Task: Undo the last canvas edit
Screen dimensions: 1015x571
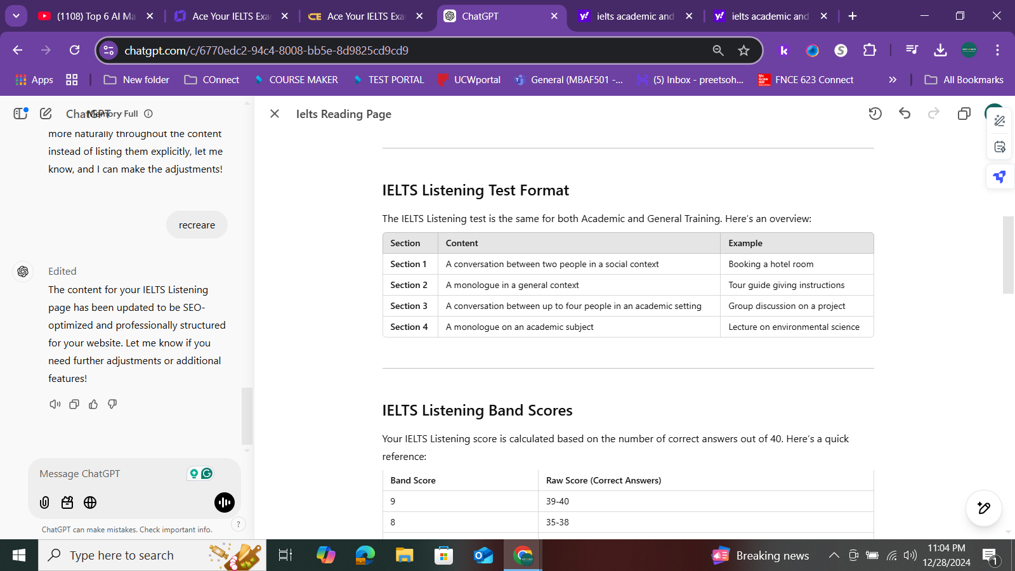Action: coord(905,114)
